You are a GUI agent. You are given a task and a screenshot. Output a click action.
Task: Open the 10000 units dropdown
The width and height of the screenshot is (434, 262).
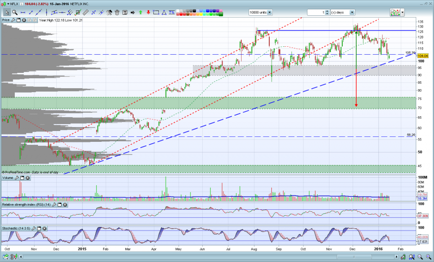click(x=270, y=12)
